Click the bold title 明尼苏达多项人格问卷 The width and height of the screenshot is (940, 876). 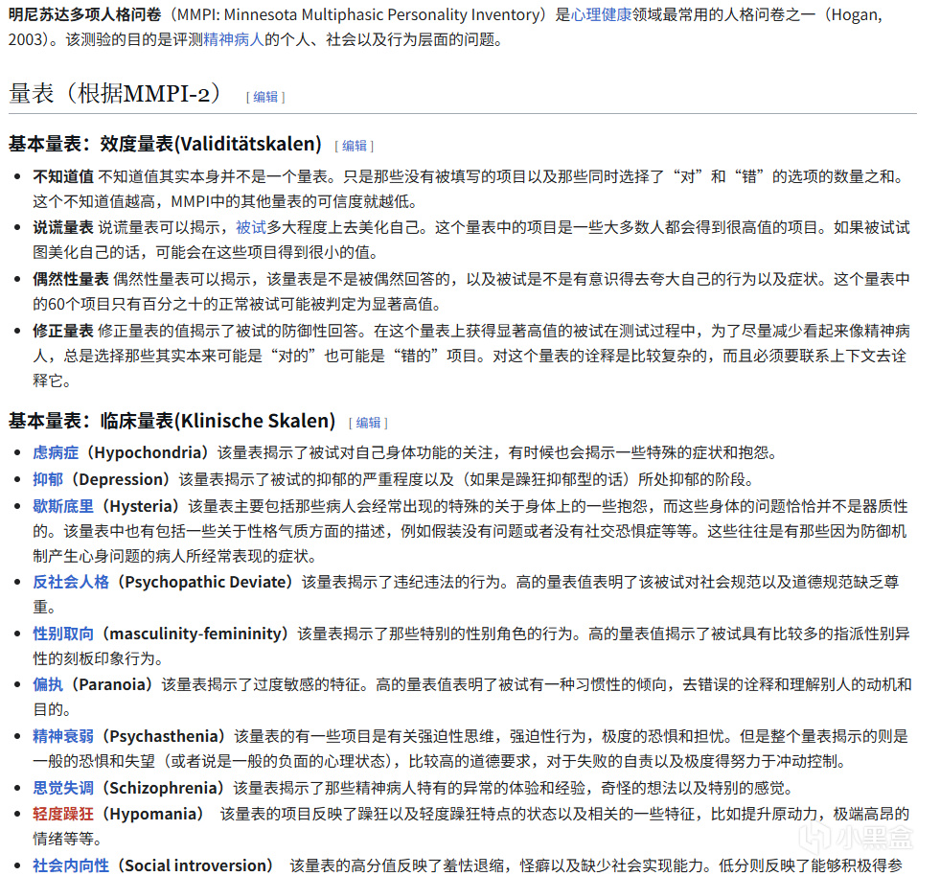click(84, 14)
